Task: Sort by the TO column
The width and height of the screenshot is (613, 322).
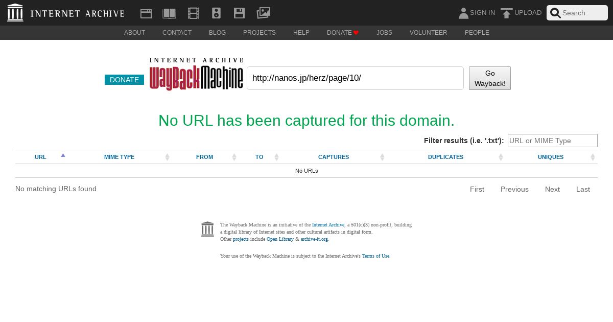Action: tap(260, 157)
